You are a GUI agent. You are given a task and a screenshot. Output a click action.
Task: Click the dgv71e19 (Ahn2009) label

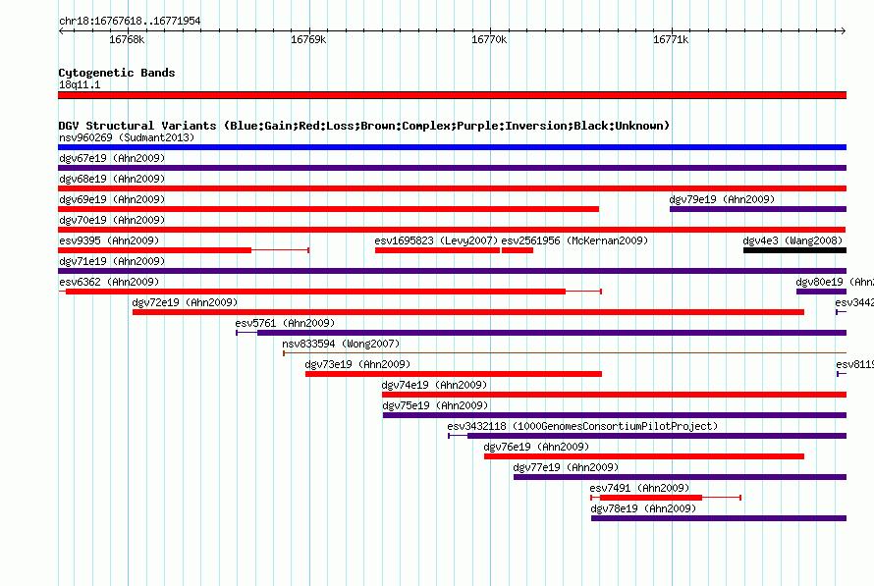(x=112, y=261)
